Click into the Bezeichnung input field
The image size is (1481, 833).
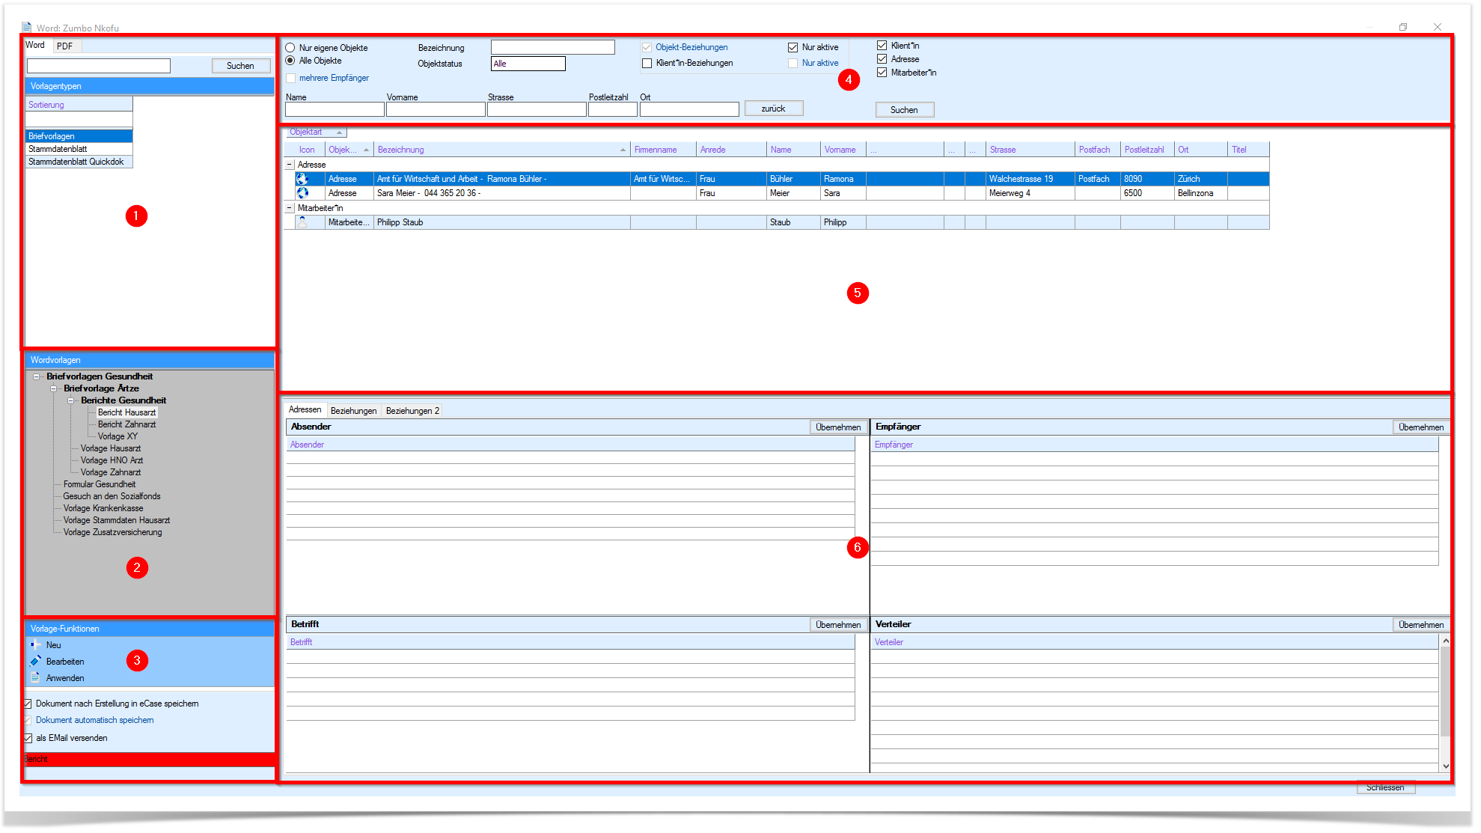553,47
